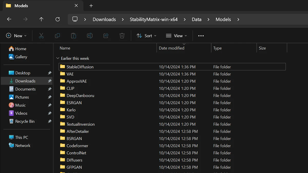Select the SVD folder row
Screen dimensions: 308x173
tap(172, 117)
